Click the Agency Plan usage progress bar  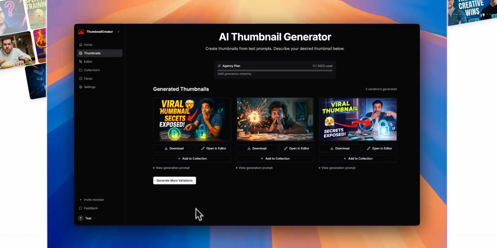275,71
